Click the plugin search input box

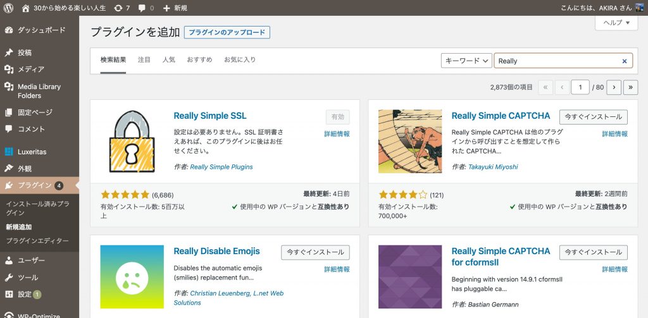(563, 61)
